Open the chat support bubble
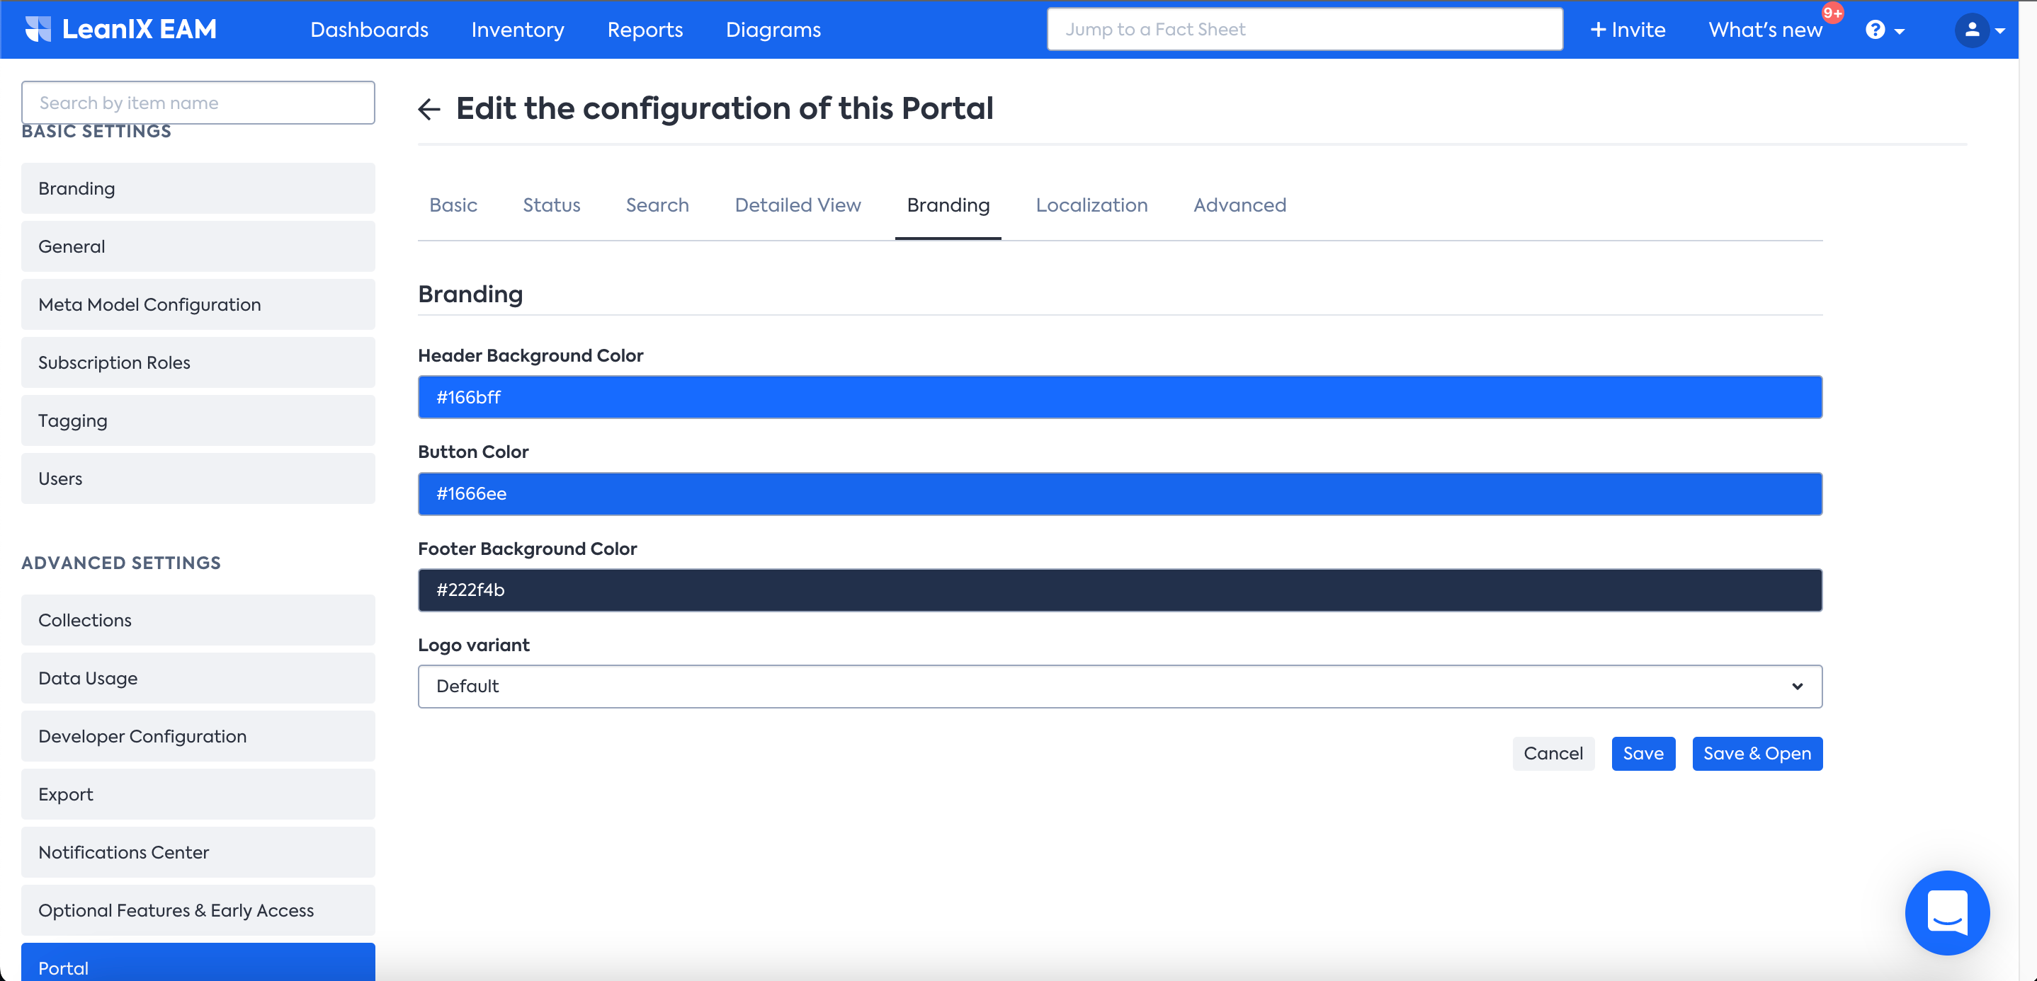 [1946, 912]
